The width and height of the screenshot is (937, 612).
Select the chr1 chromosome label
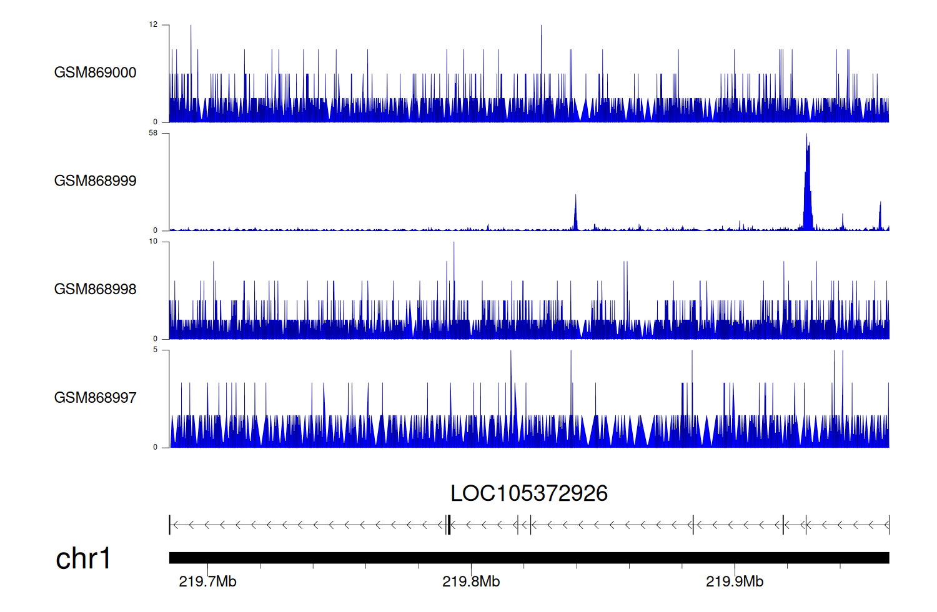(83, 558)
